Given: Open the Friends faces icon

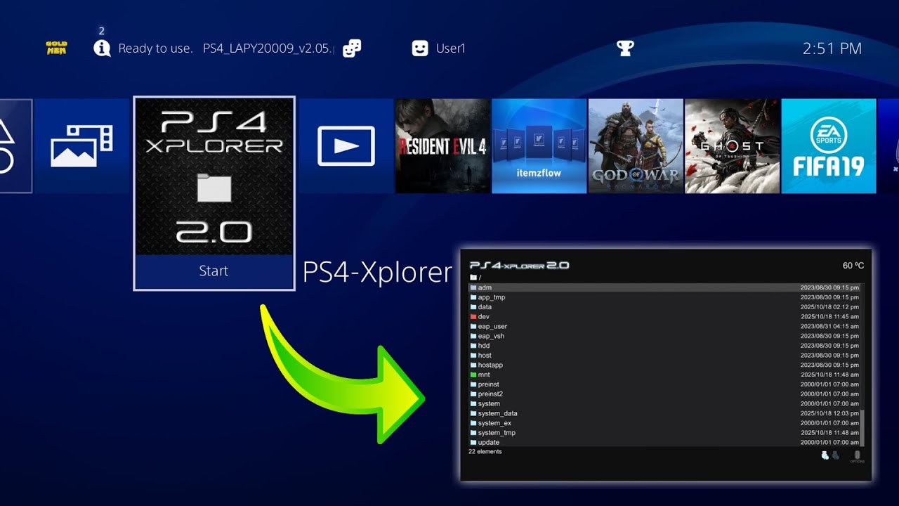Looking at the screenshot, I should pos(352,48).
